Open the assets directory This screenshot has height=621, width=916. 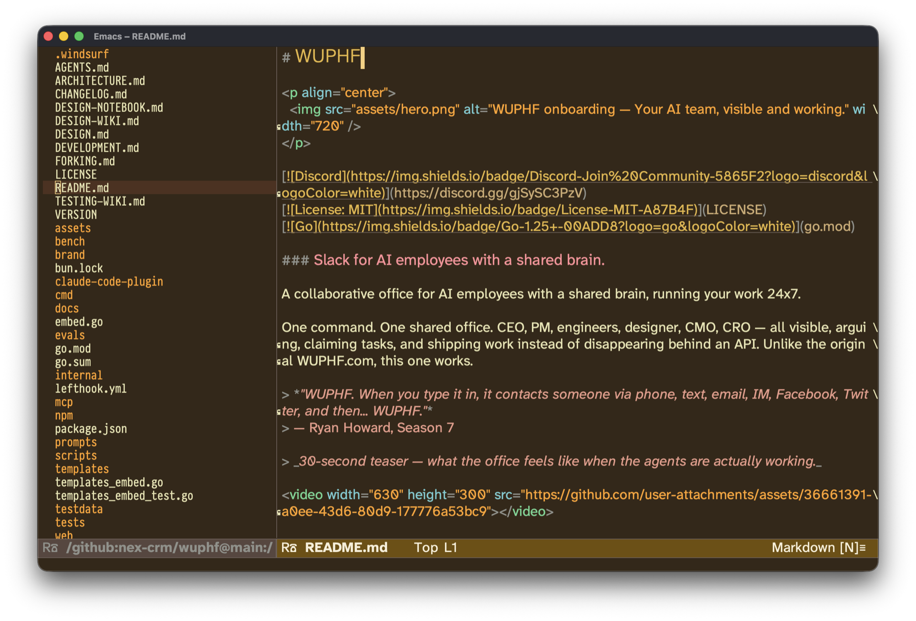[73, 228]
